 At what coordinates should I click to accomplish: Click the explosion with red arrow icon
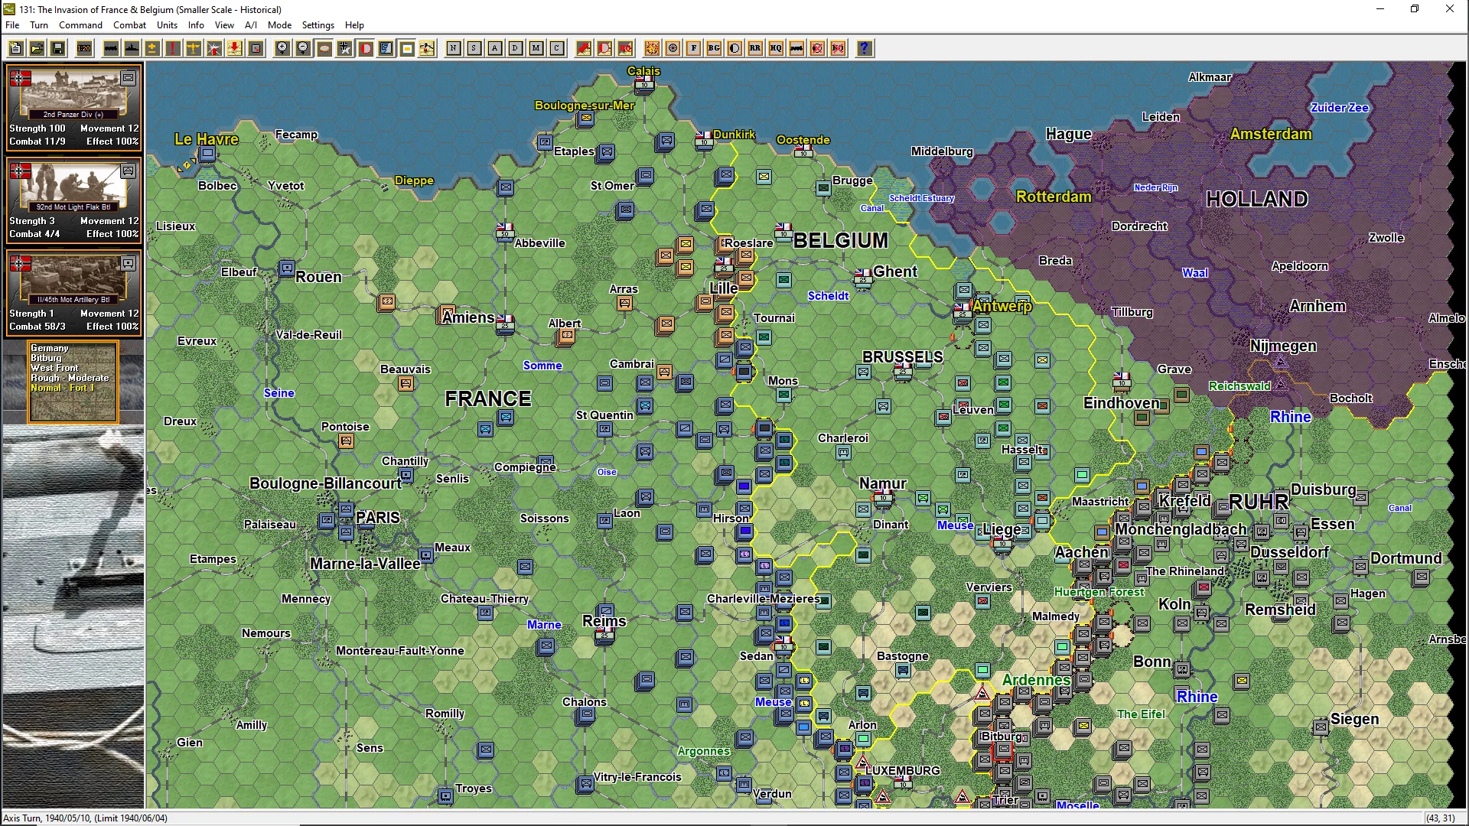tap(214, 48)
